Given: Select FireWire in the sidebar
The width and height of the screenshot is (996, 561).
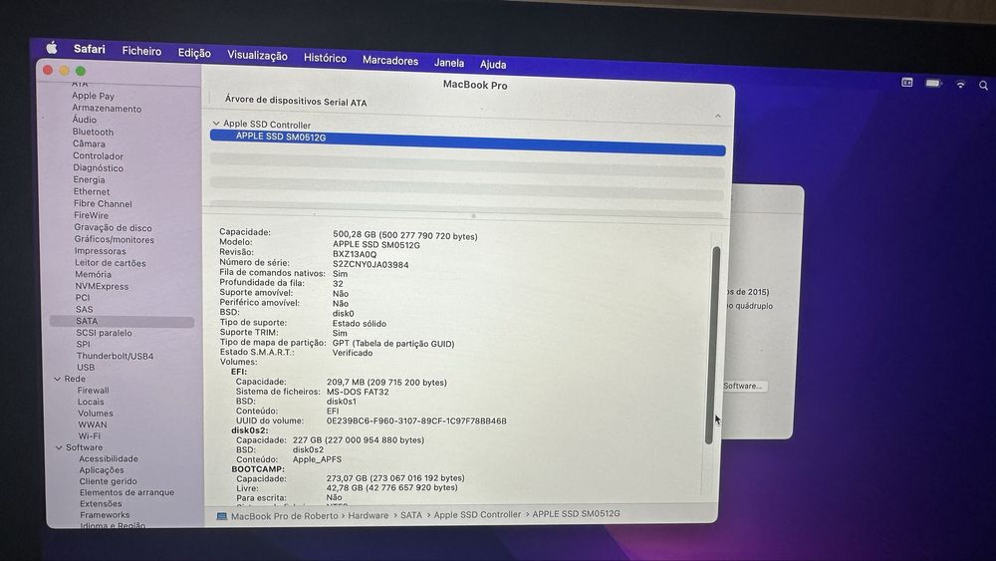Looking at the screenshot, I should (x=91, y=215).
